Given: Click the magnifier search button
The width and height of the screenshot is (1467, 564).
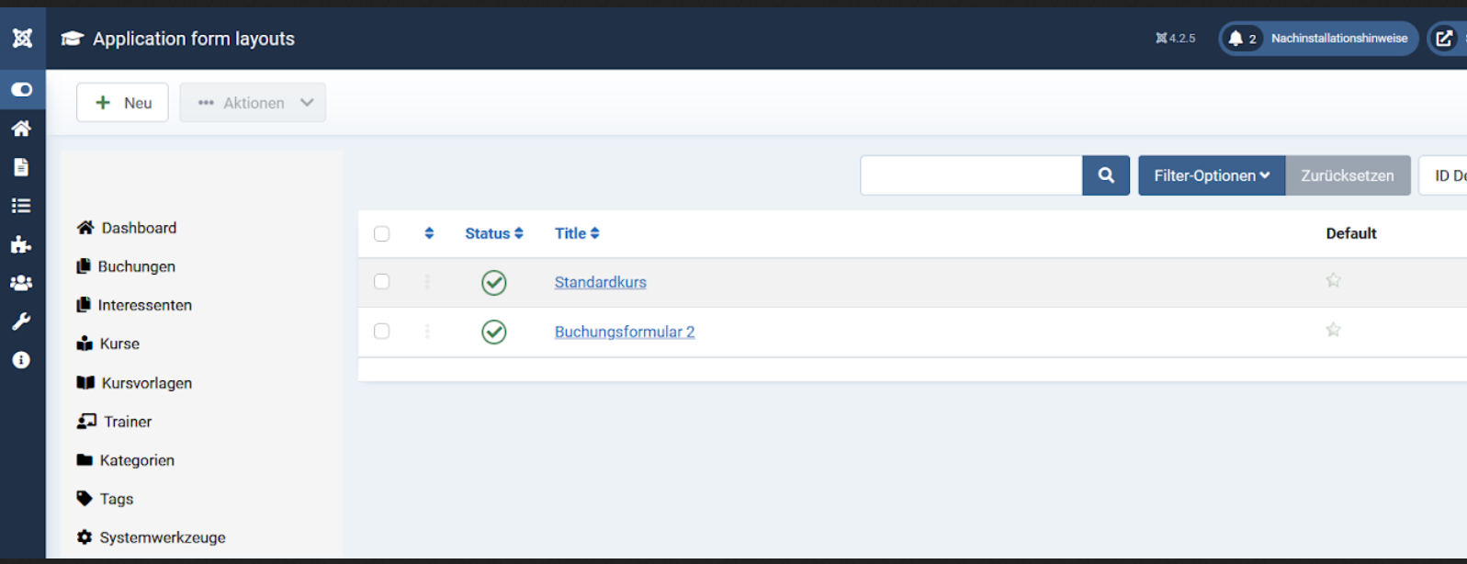Looking at the screenshot, I should pos(1106,175).
